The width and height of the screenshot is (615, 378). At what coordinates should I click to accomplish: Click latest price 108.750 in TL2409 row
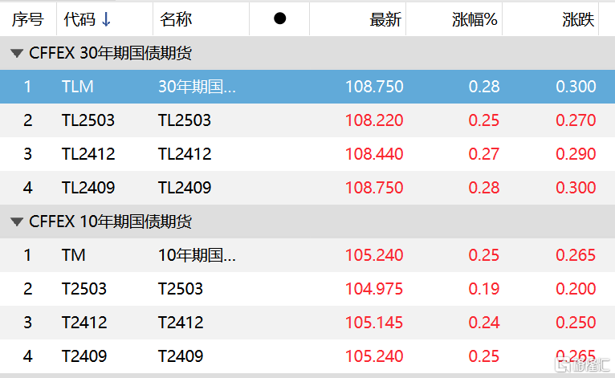coord(374,188)
